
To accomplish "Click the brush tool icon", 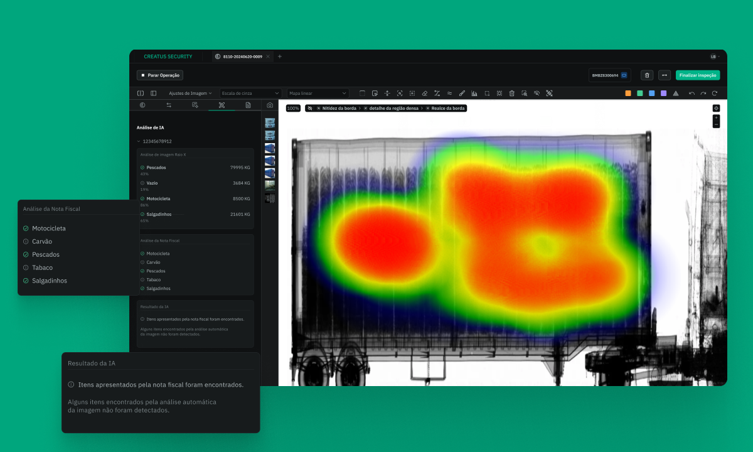I will [462, 94].
